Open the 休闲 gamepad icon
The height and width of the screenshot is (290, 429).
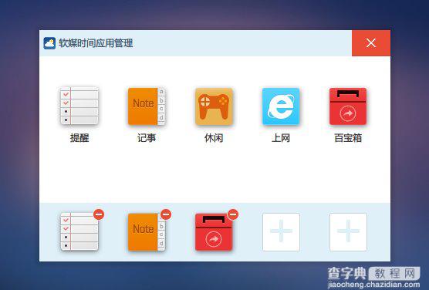click(x=214, y=106)
